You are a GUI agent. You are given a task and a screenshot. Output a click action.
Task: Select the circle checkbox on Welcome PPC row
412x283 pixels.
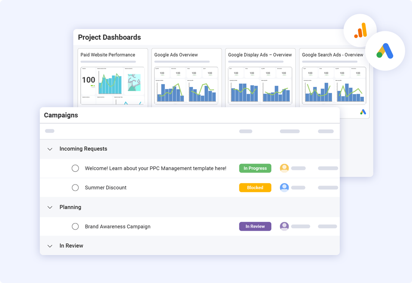[x=75, y=168]
